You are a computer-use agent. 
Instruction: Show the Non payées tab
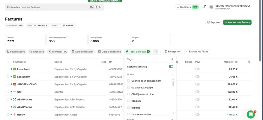tap(109, 39)
